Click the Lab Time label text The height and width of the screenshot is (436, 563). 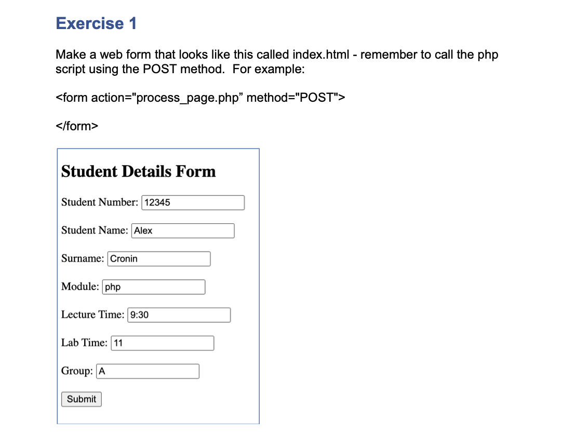83,343
